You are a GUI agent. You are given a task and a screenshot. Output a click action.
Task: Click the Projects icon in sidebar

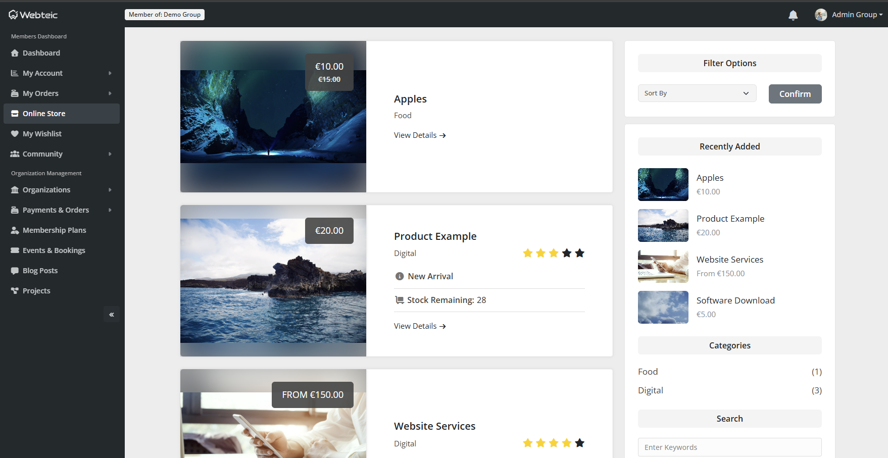click(x=15, y=291)
